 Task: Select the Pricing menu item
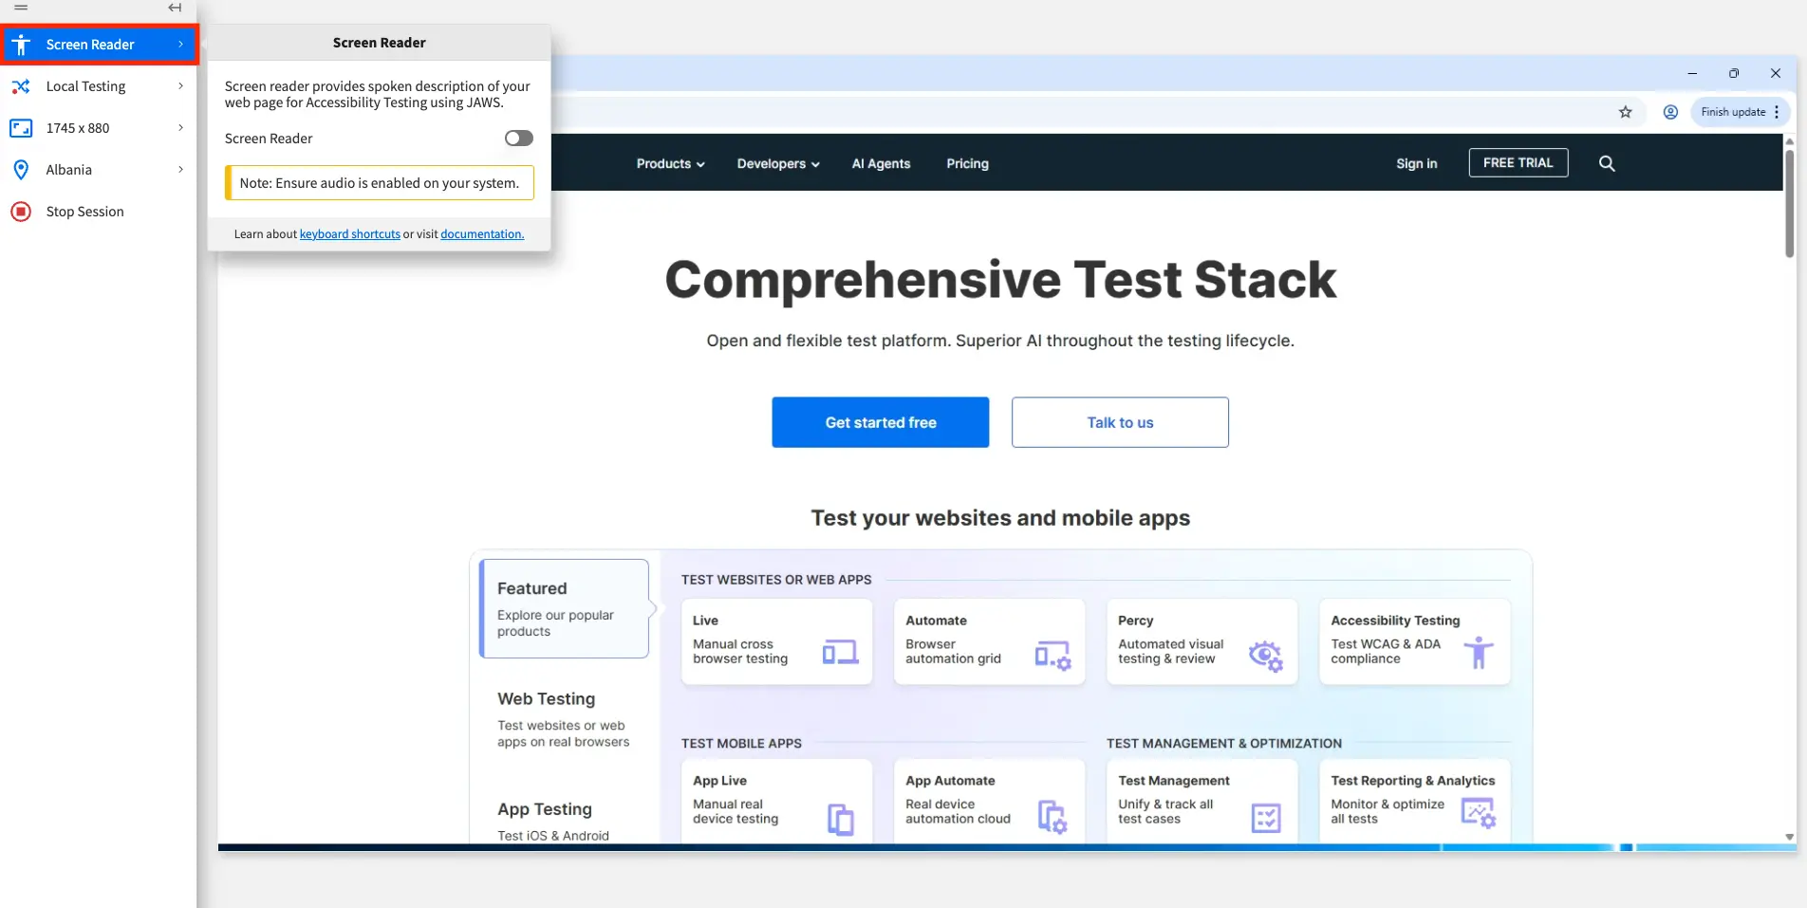(967, 163)
